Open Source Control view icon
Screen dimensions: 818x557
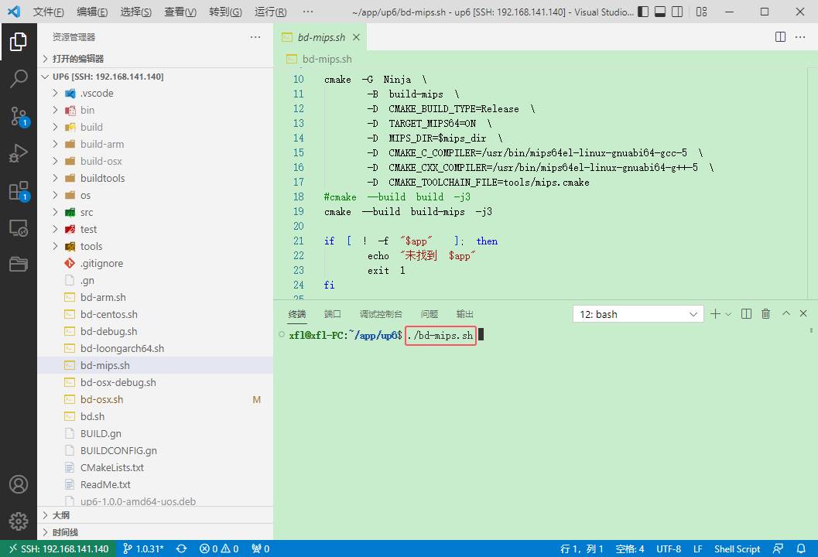click(x=19, y=116)
